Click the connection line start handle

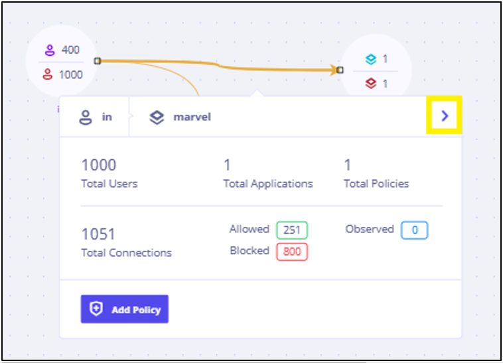98,61
